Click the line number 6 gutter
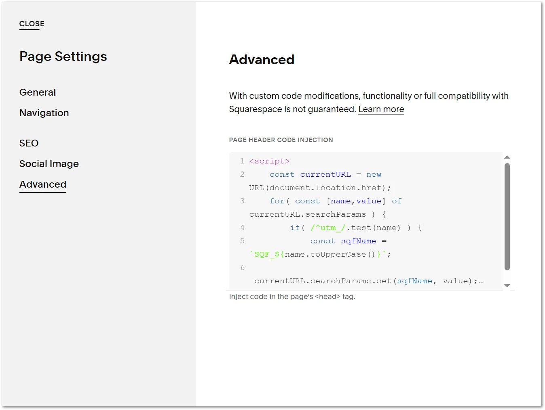The image size is (545, 410). (x=242, y=268)
